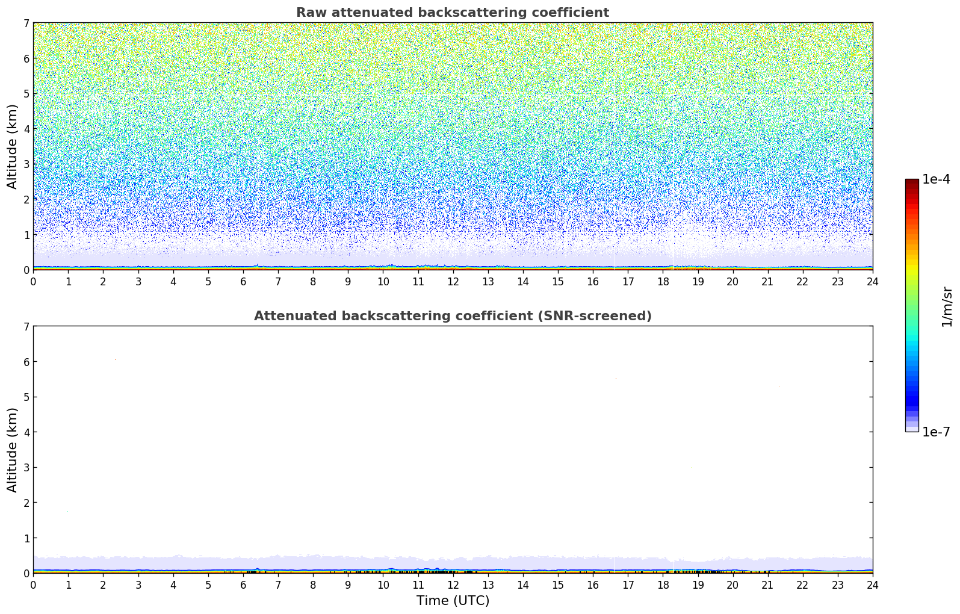Click the '1e-4' colorbar maximum label
The image size is (960, 614).
(x=936, y=179)
